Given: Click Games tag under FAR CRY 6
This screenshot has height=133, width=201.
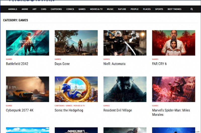Looking at the screenshot, I should pyautogui.click(x=155, y=59).
